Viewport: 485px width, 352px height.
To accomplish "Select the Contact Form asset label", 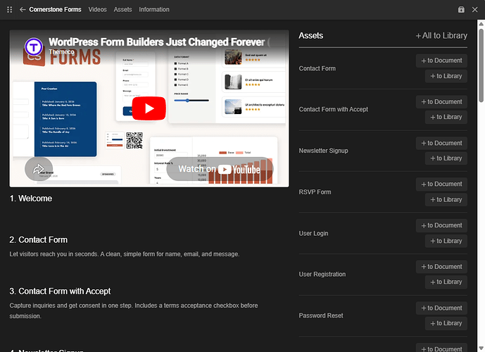I will 317,68.
